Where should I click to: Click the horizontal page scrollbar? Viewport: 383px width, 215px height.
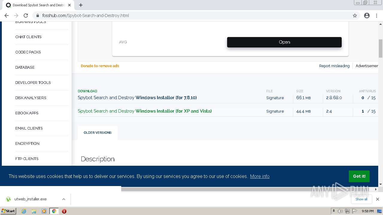click(x=247, y=189)
